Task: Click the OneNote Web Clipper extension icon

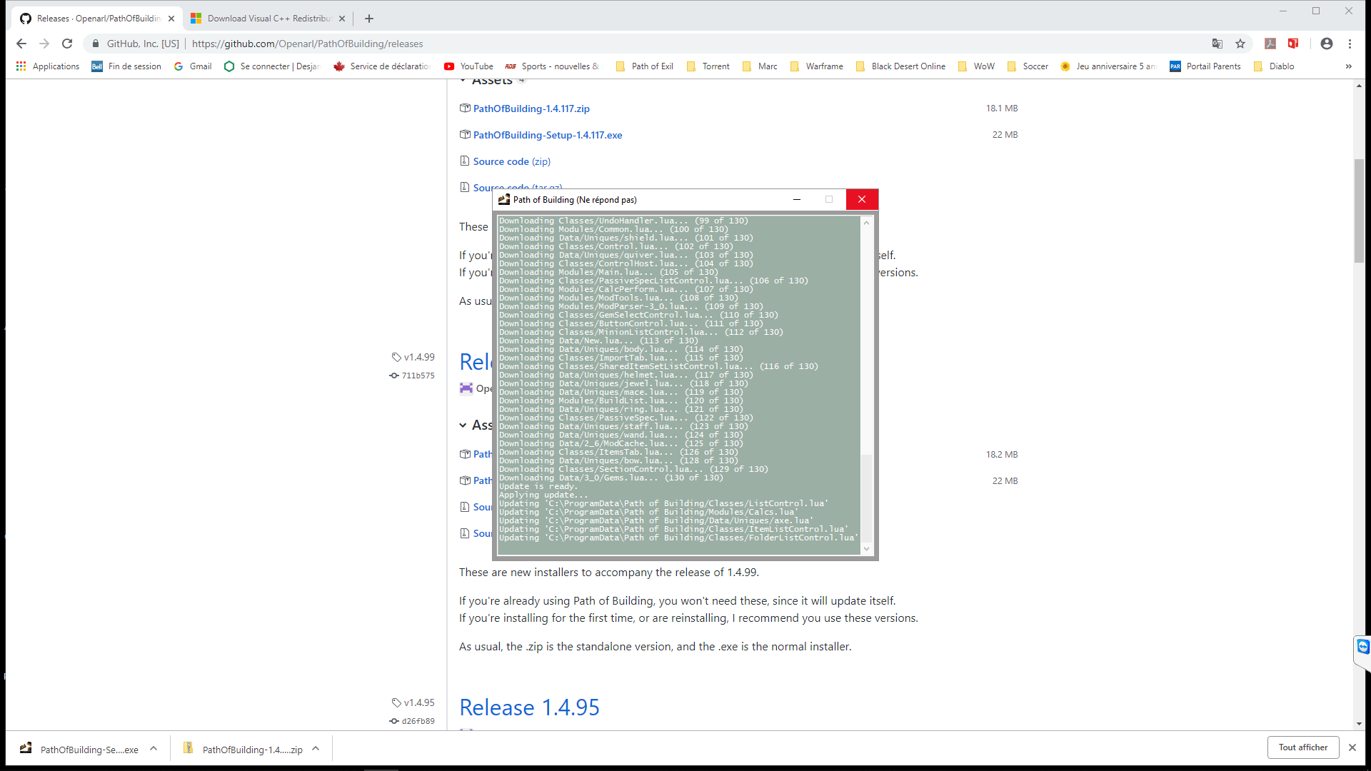Action: [x=1294, y=44]
